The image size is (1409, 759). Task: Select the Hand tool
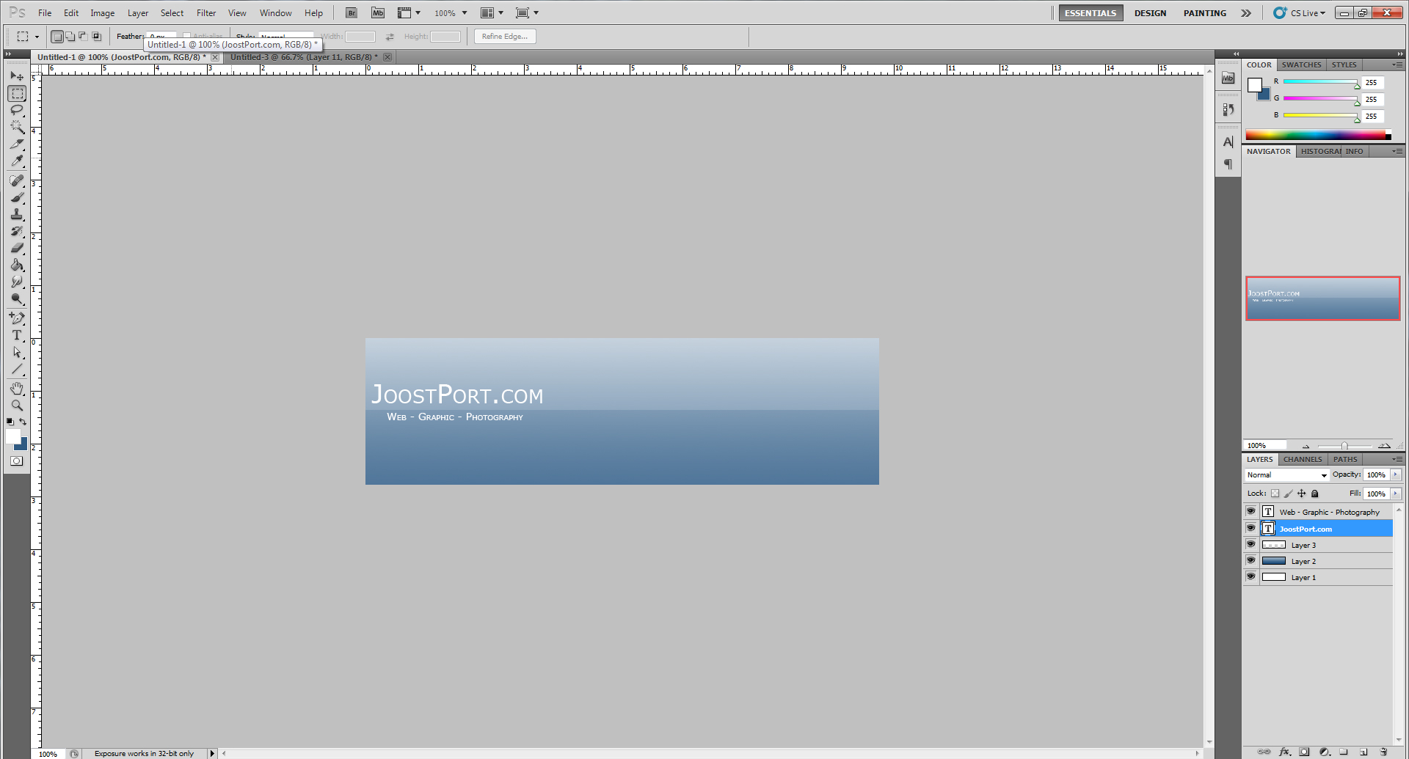(x=17, y=388)
